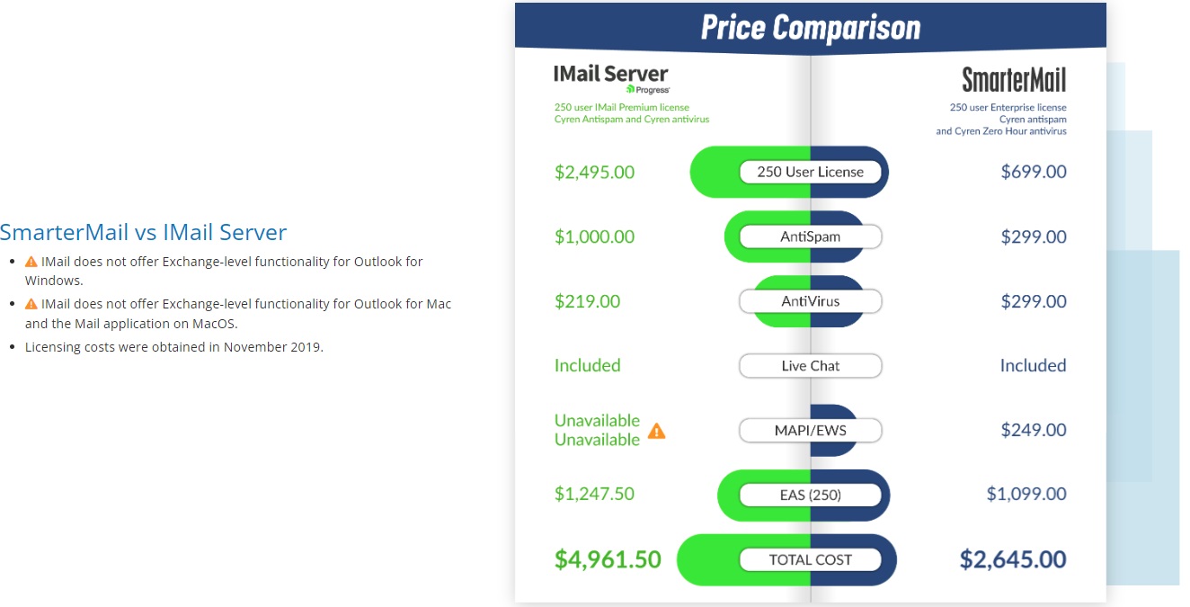This screenshot has height=607, width=1190.
Task: Click the warning icon in the Outlook for Mac bullet
Action: pyautogui.click(x=31, y=304)
